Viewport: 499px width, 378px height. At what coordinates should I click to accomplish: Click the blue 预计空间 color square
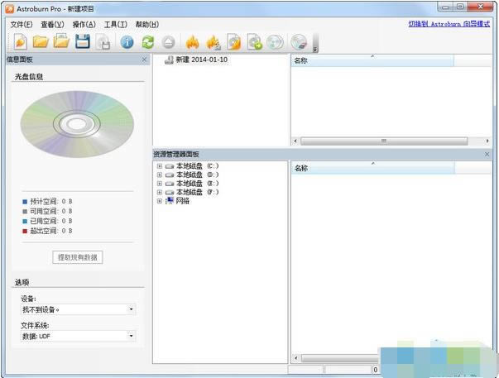25,202
